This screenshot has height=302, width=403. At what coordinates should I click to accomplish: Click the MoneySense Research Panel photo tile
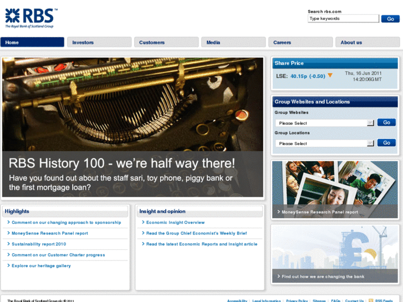click(x=335, y=190)
